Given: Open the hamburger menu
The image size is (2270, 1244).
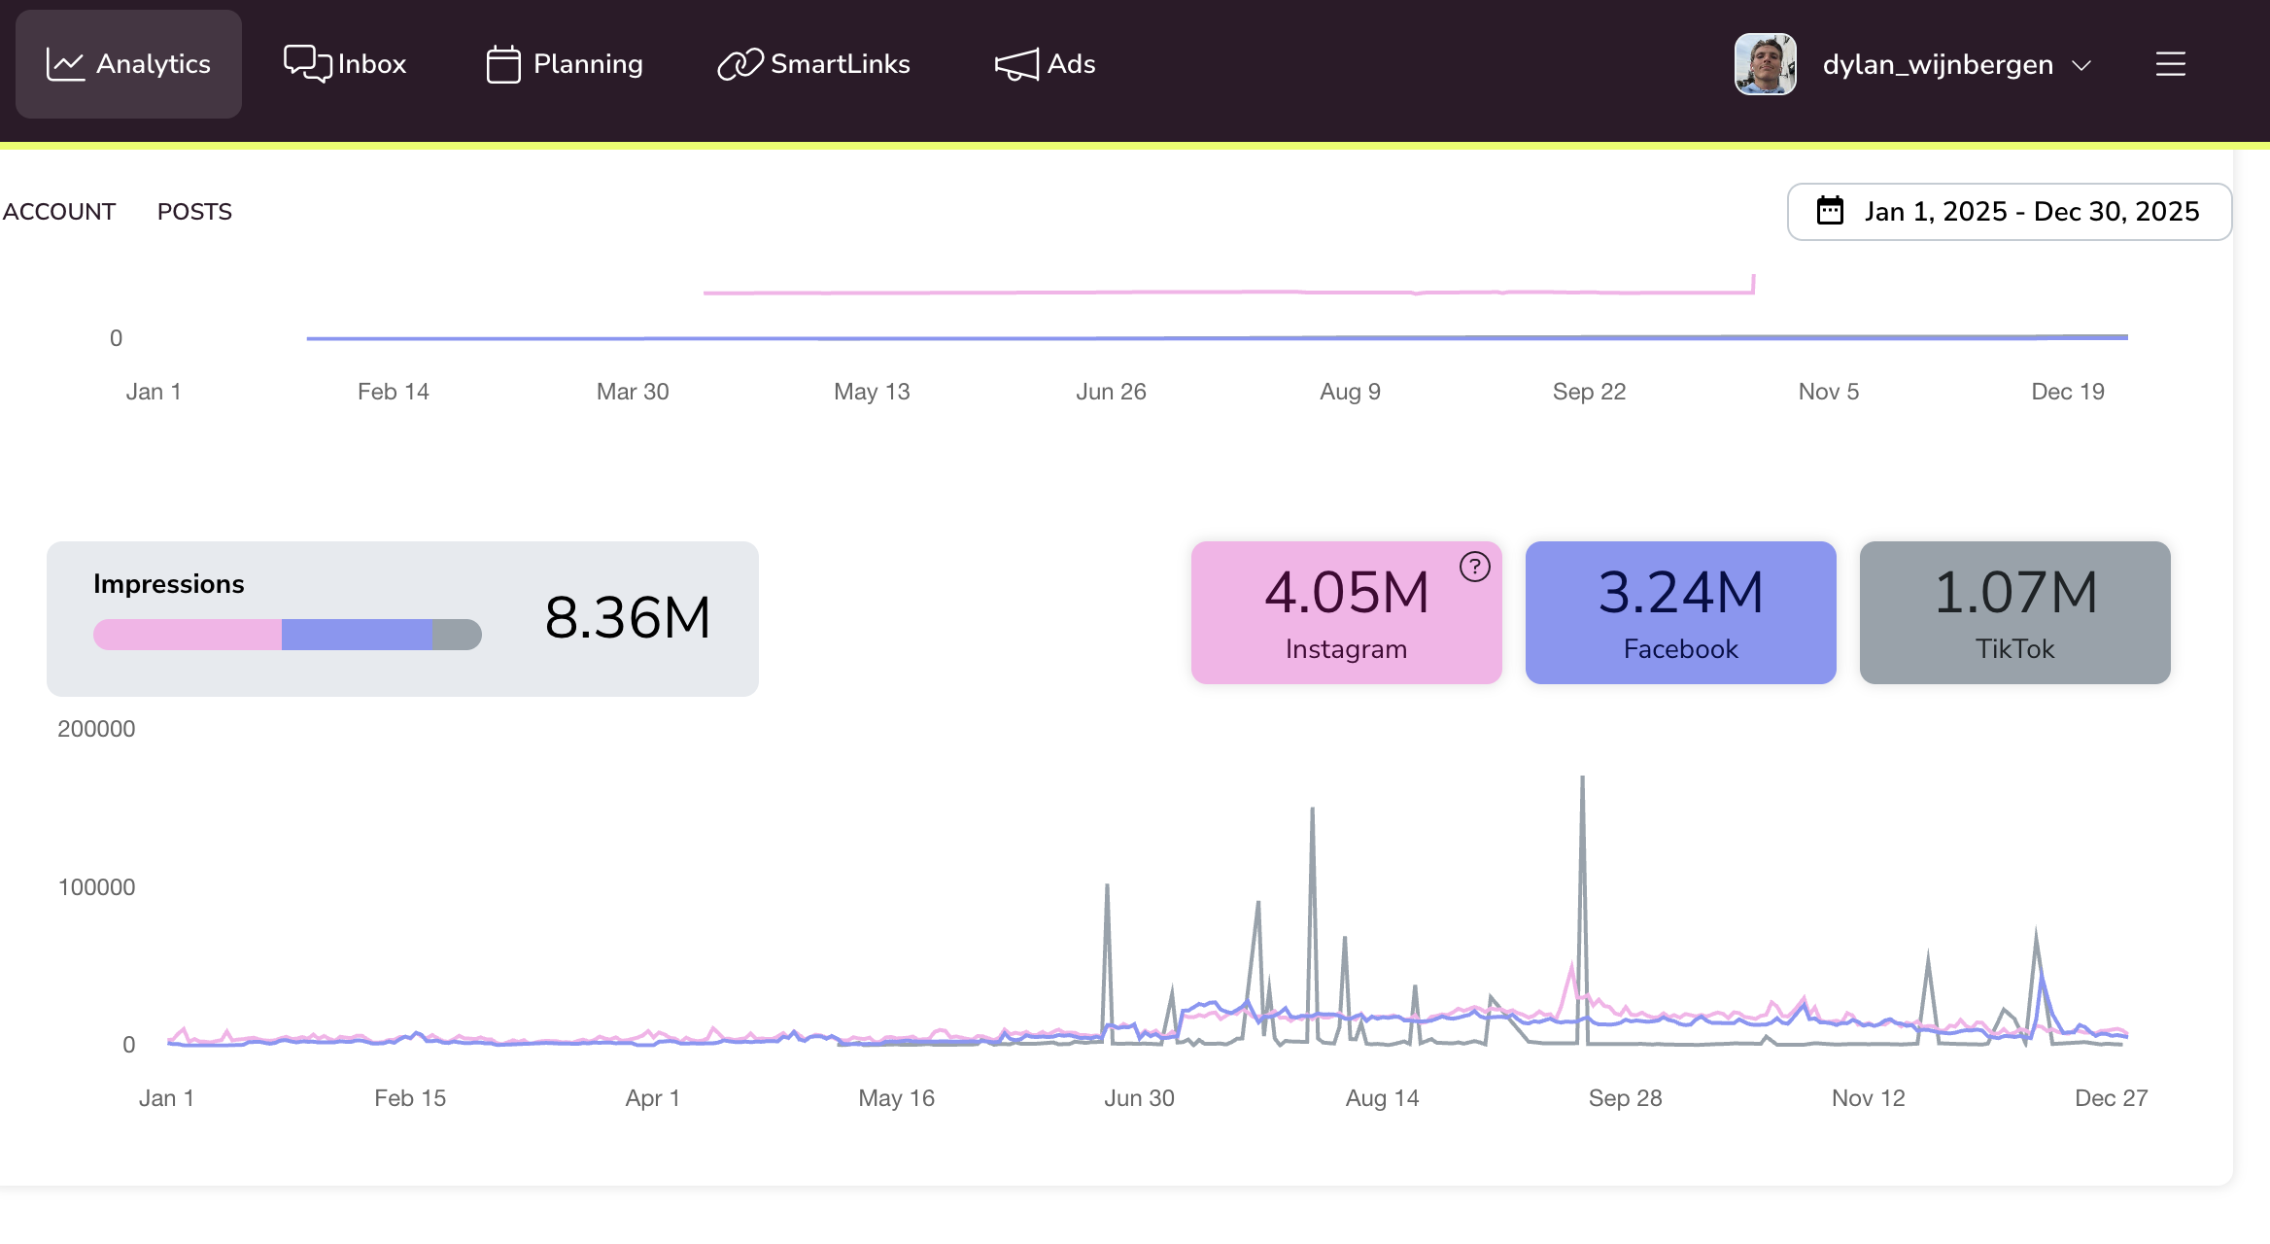Looking at the screenshot, I should 2171,64.
